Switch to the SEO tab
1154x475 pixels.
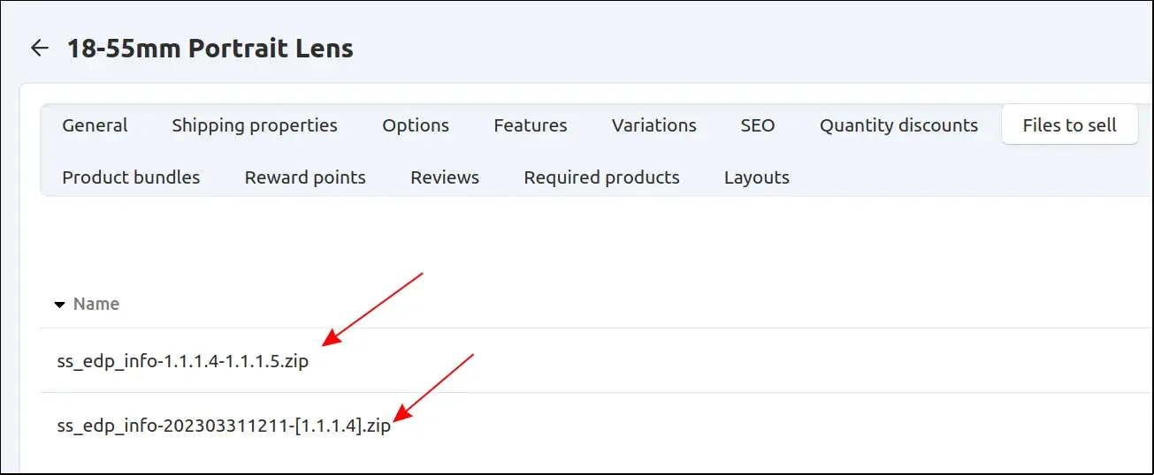point(758,125)
